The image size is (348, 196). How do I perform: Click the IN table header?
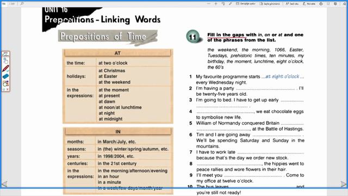[x=118, y=132]
